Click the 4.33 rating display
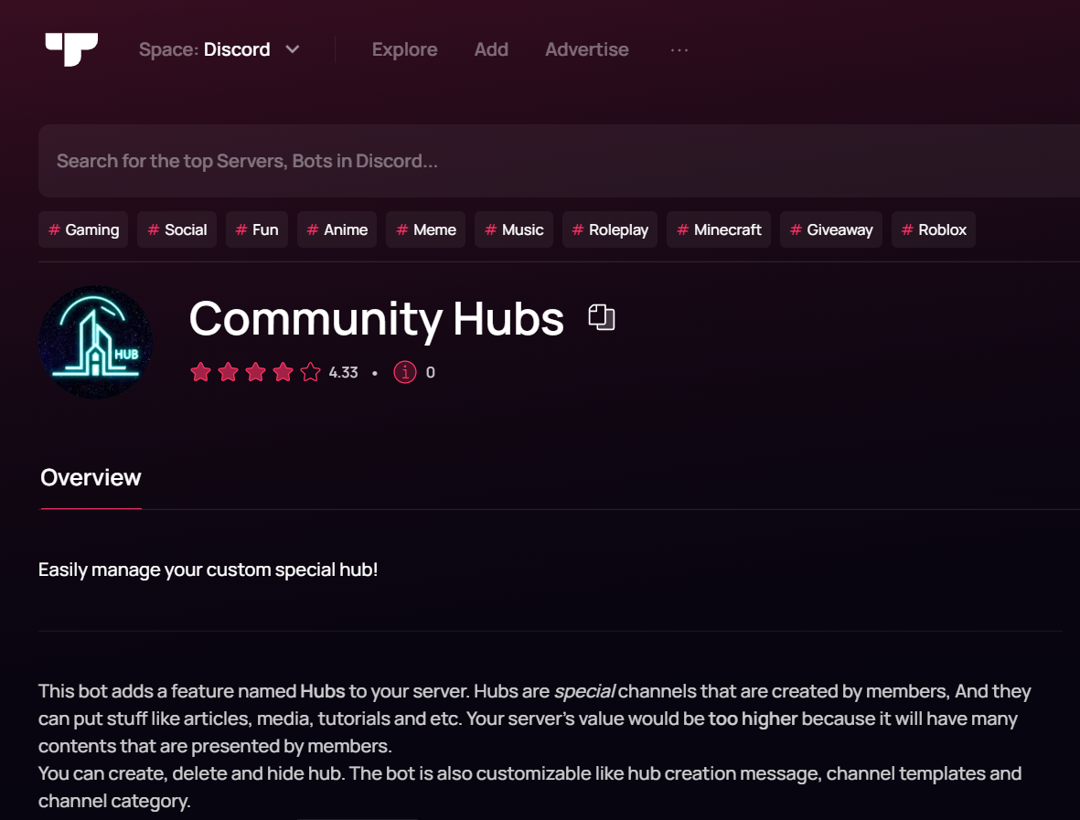1080x820 pixels. click(344, 372)
